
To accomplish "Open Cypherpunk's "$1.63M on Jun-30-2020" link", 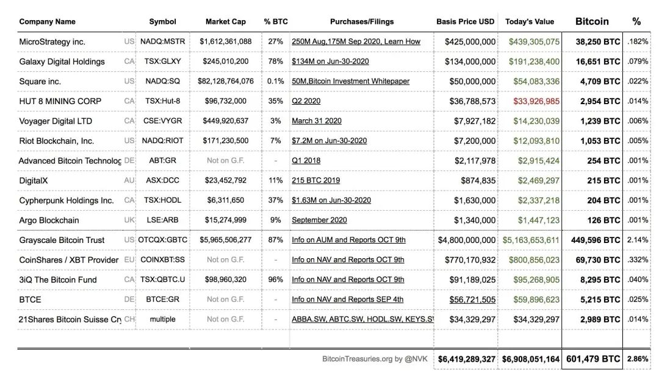I will point(331,200).
